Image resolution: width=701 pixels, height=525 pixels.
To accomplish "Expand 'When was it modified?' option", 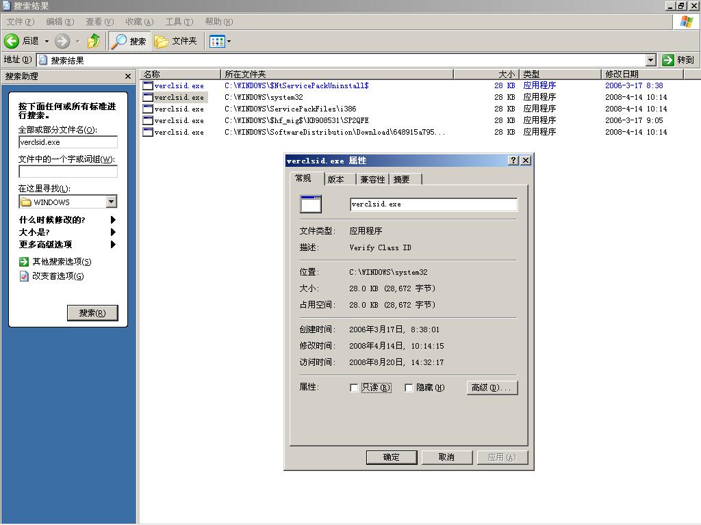I will point(113,220).
